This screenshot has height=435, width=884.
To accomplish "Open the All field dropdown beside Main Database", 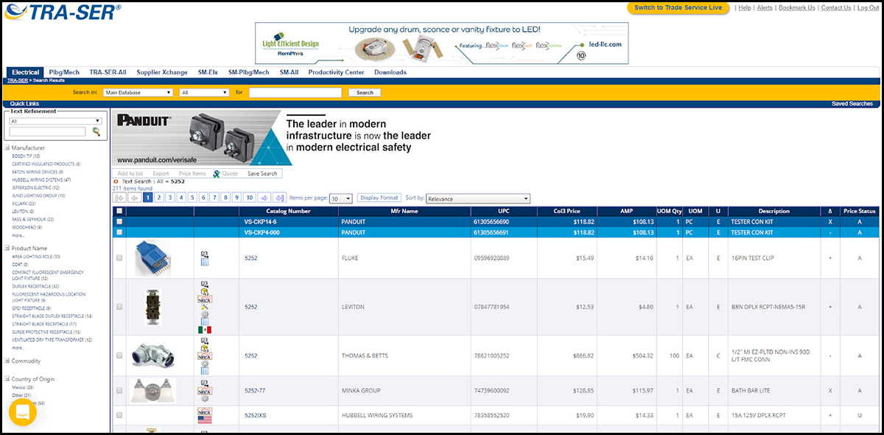I will pyautogui.click(x=205, y=93).
